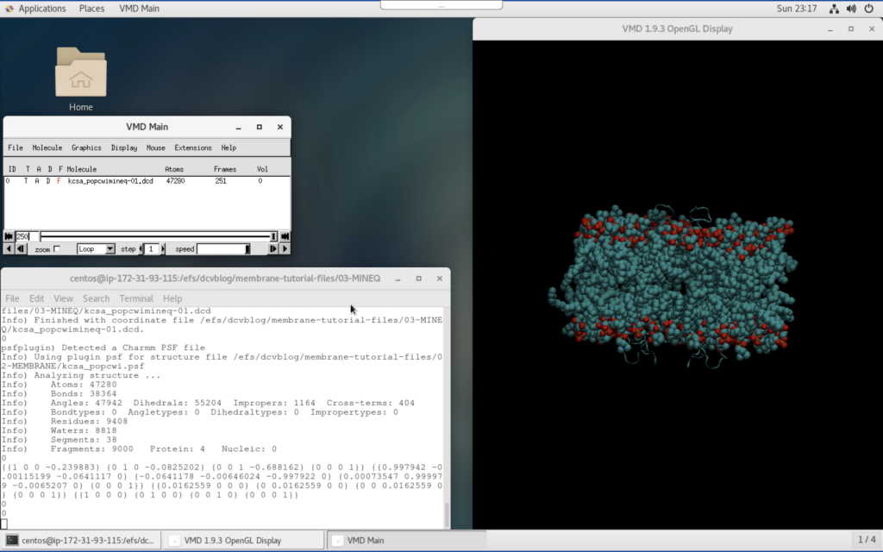Image resolution: width=883 pixels, height=552 pixels.
Task: Open the Applications menu in top panel
Action: click(35, 9)
